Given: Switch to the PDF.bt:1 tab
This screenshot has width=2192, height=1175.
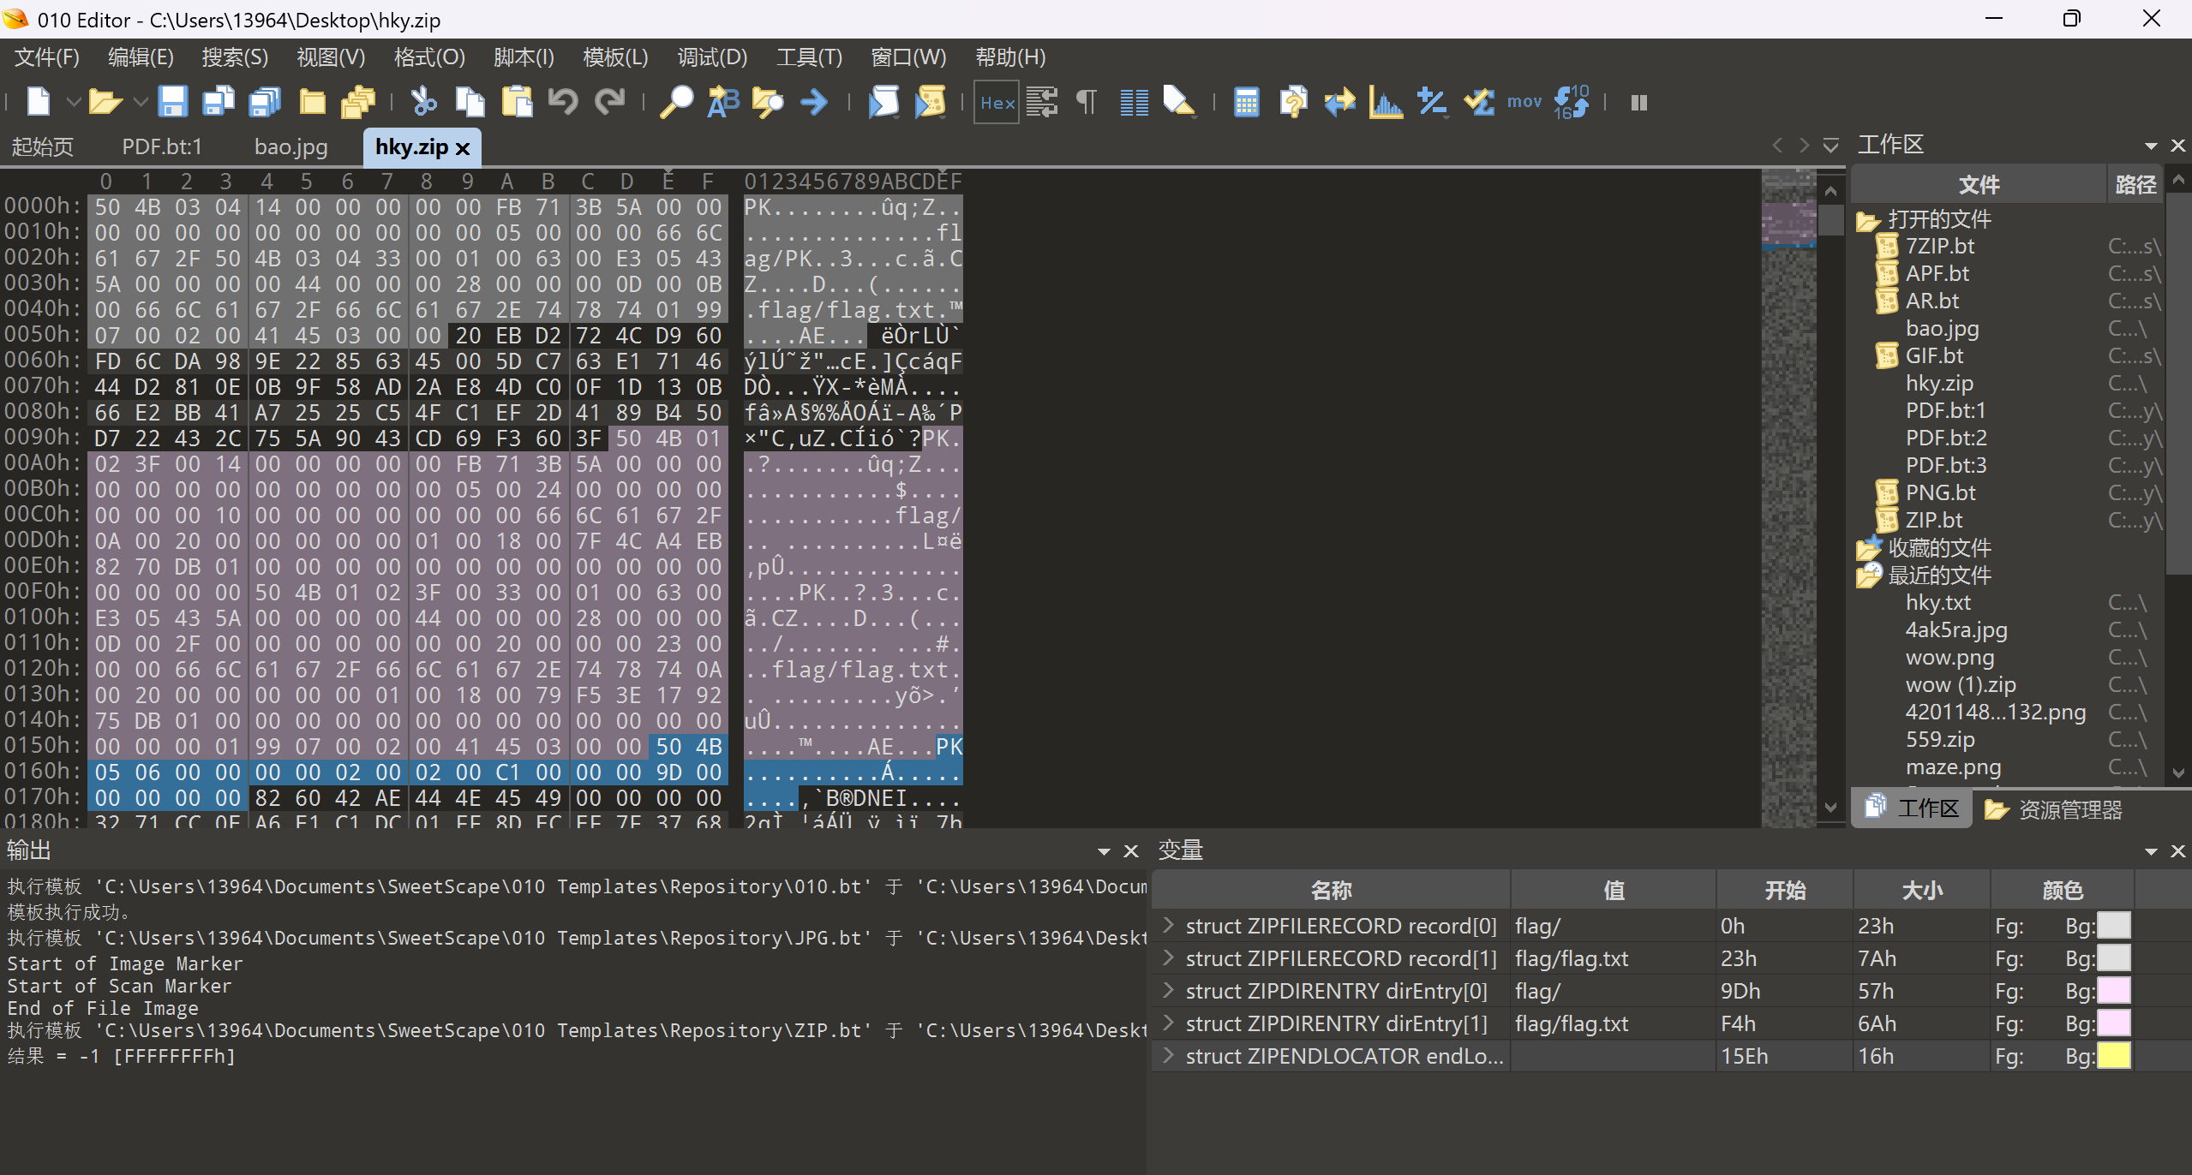Looking at the screenshot, I should (x=162, y=146).
